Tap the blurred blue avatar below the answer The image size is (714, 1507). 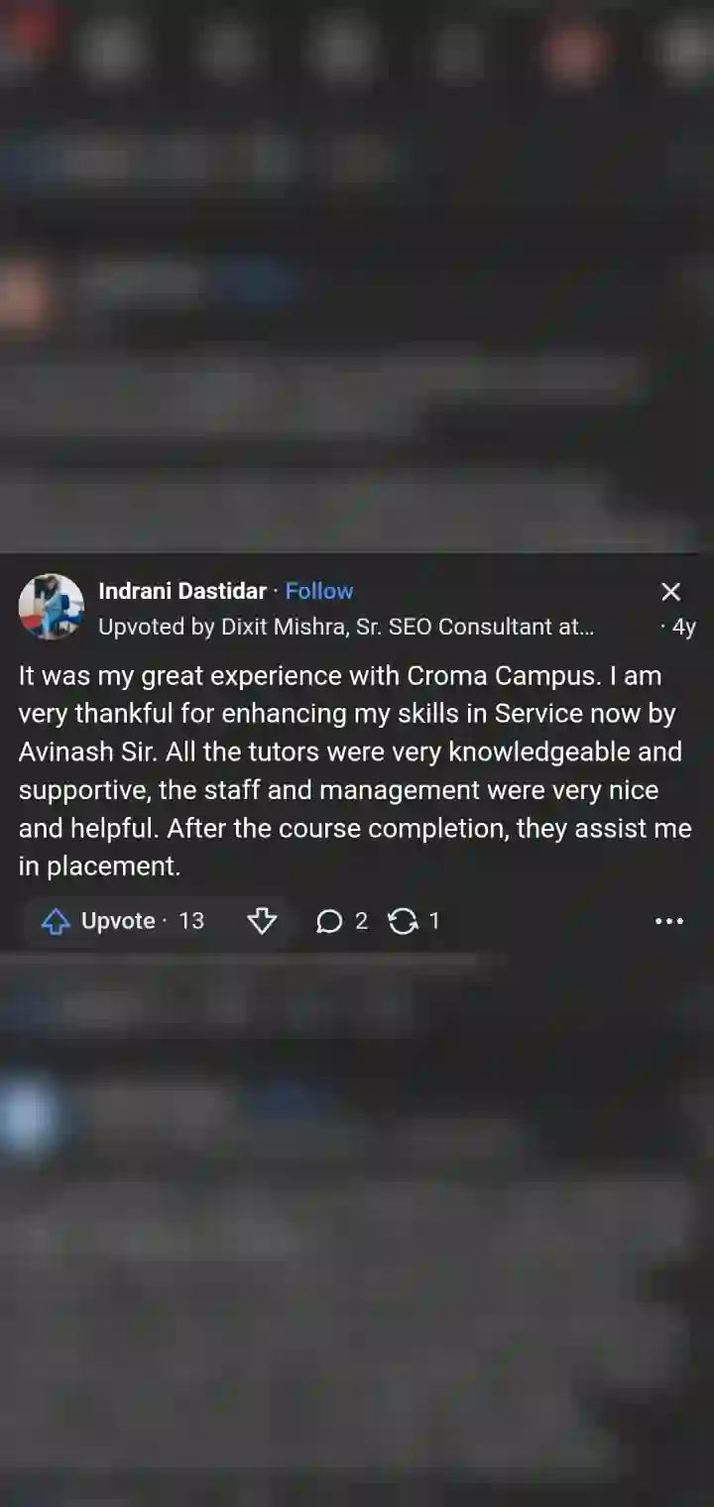click(x=30, y=1116)
